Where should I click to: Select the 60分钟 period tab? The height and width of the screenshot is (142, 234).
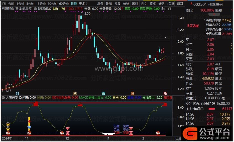point(64,4)
